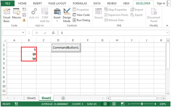This screenshot has width=171, height=107.
Task: Cancel the formula bar entry
Action: (37, 33)
